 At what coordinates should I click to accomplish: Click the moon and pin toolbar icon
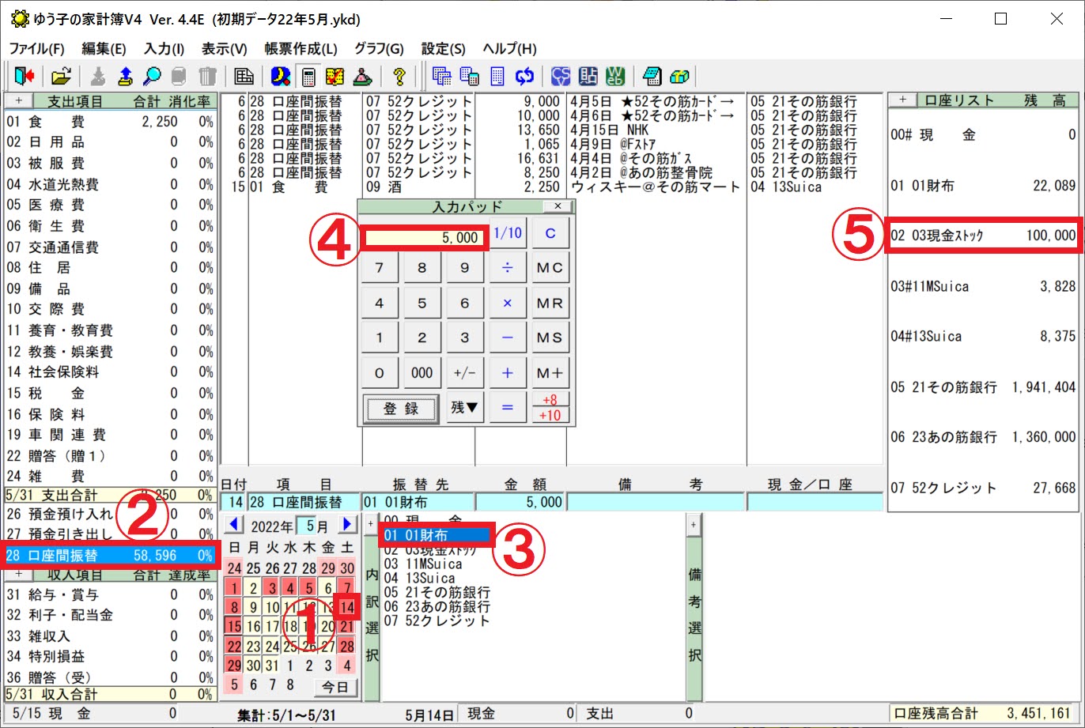pyautogui.click(x=280, y=77)
